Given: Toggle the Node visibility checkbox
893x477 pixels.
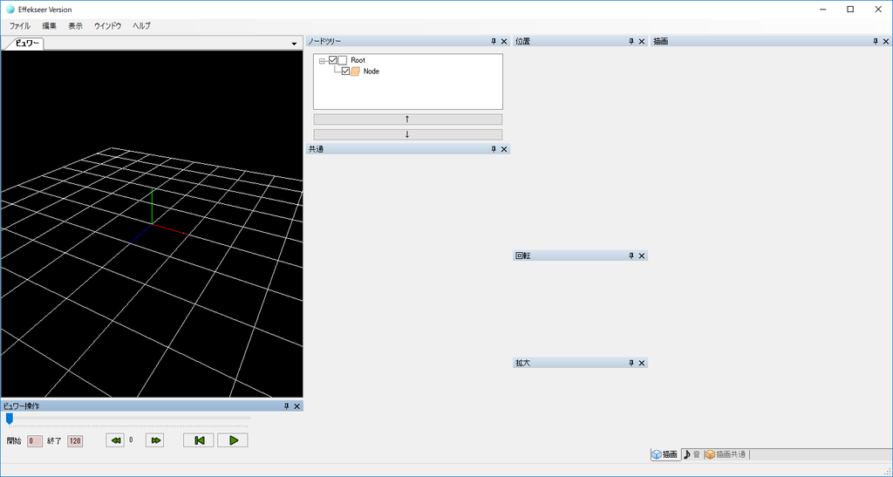Looking at the screenshot, I should click(345, 72).
